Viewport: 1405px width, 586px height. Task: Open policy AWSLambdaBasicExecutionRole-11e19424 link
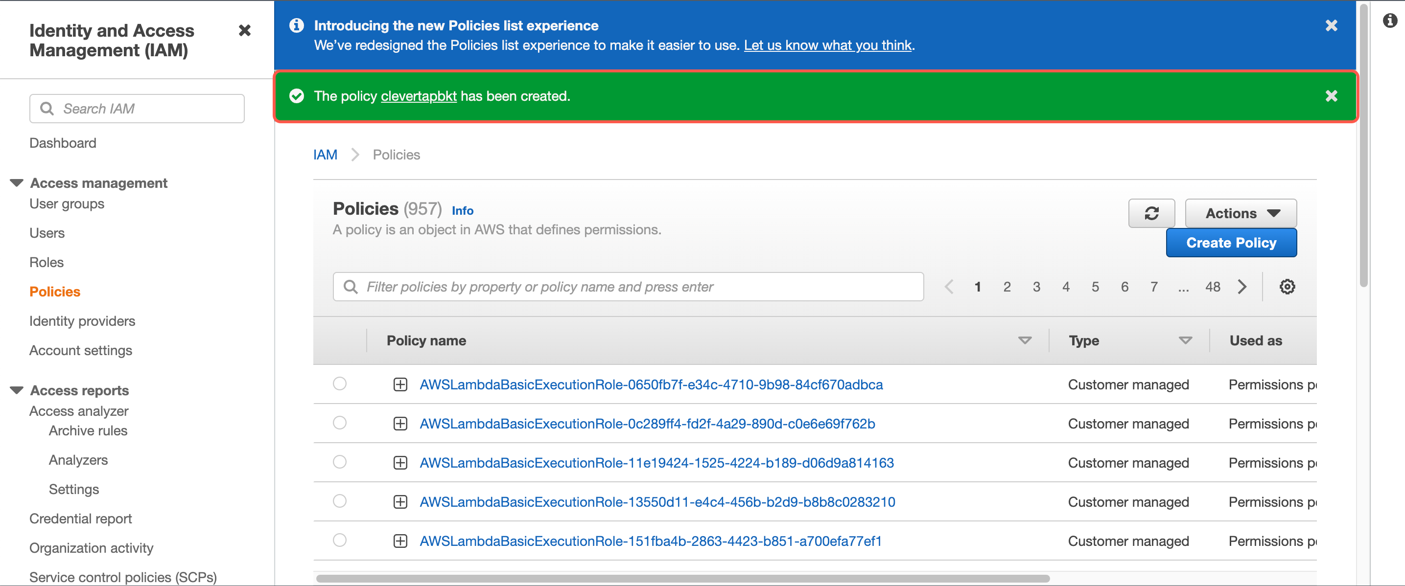coord(656,463)
